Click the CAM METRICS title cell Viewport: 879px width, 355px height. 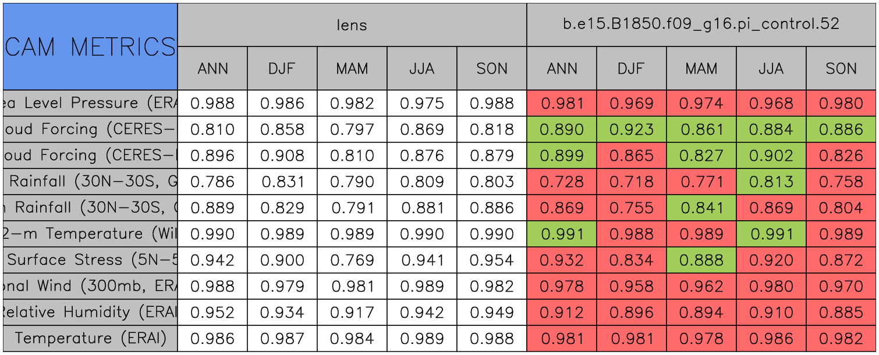(x=90, y=46)
